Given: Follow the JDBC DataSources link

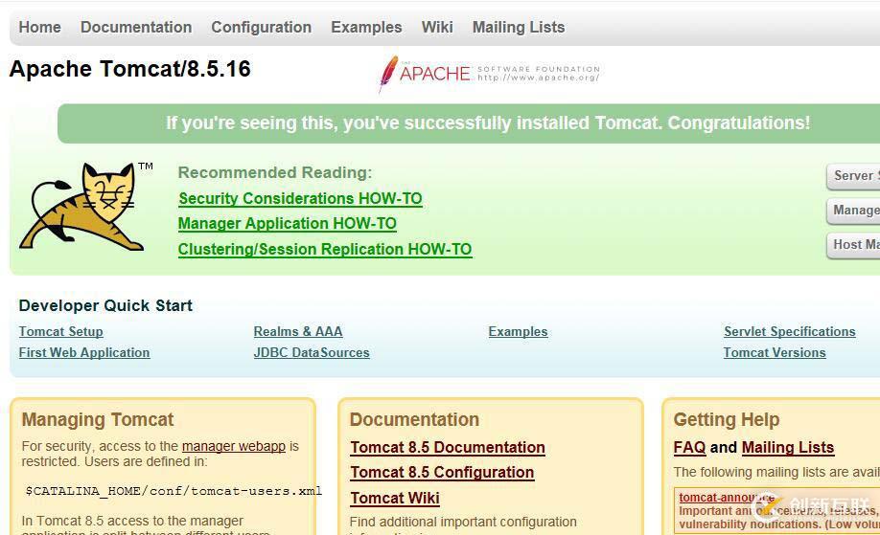Looking at the screenshot, I should (312, 353).
